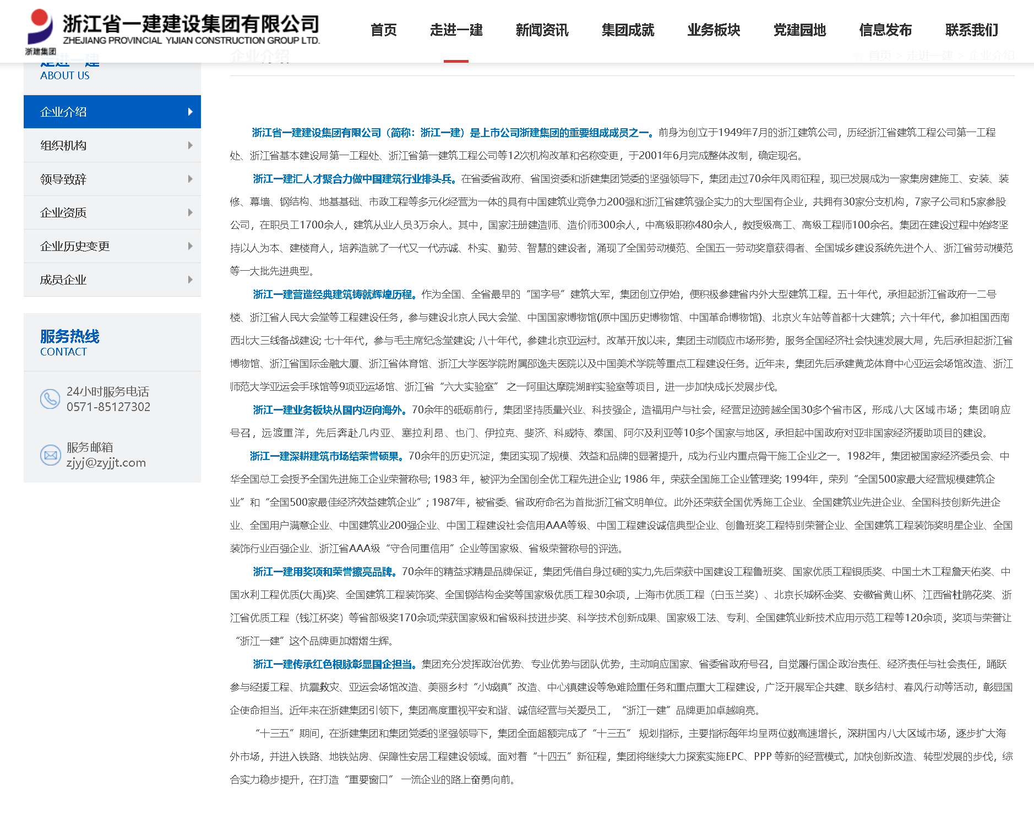
Task: Click heading 浙江一建营造经典建筑铸就辉煌历程
Action: point(335,294)
